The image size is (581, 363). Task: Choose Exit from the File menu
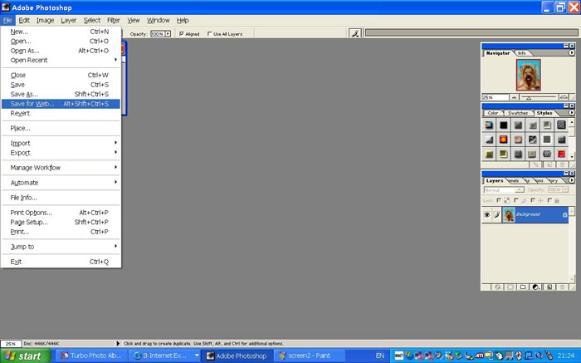(x=61, y=262)
